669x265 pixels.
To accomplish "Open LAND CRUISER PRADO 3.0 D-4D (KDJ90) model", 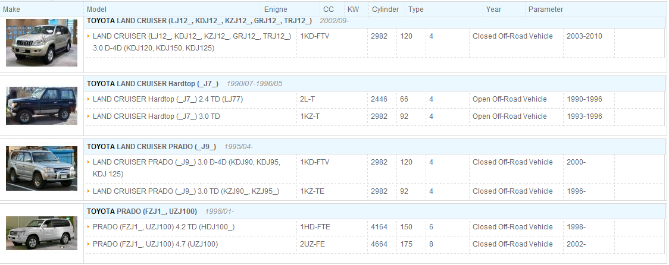I will coord(186,168).
